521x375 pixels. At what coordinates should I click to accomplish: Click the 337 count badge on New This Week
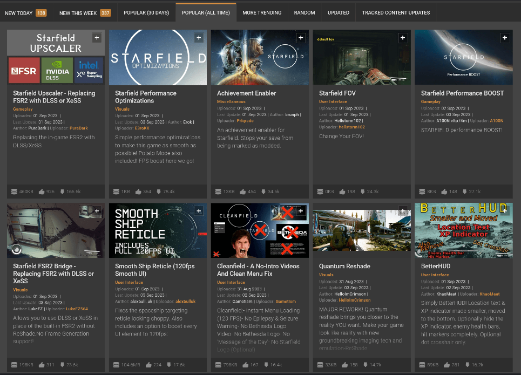[x=105, y=13]
